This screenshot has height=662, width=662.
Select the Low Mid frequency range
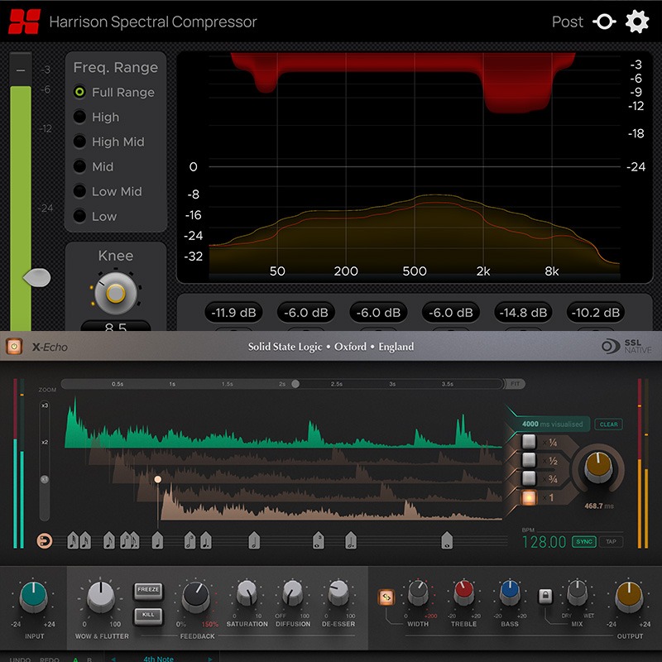point(108,192)
